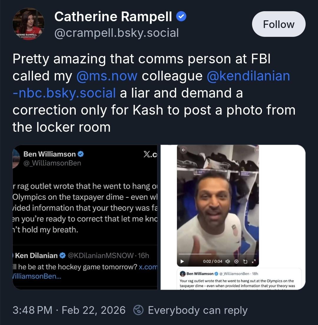Mute the video with the speaker icon

[228, 261]
